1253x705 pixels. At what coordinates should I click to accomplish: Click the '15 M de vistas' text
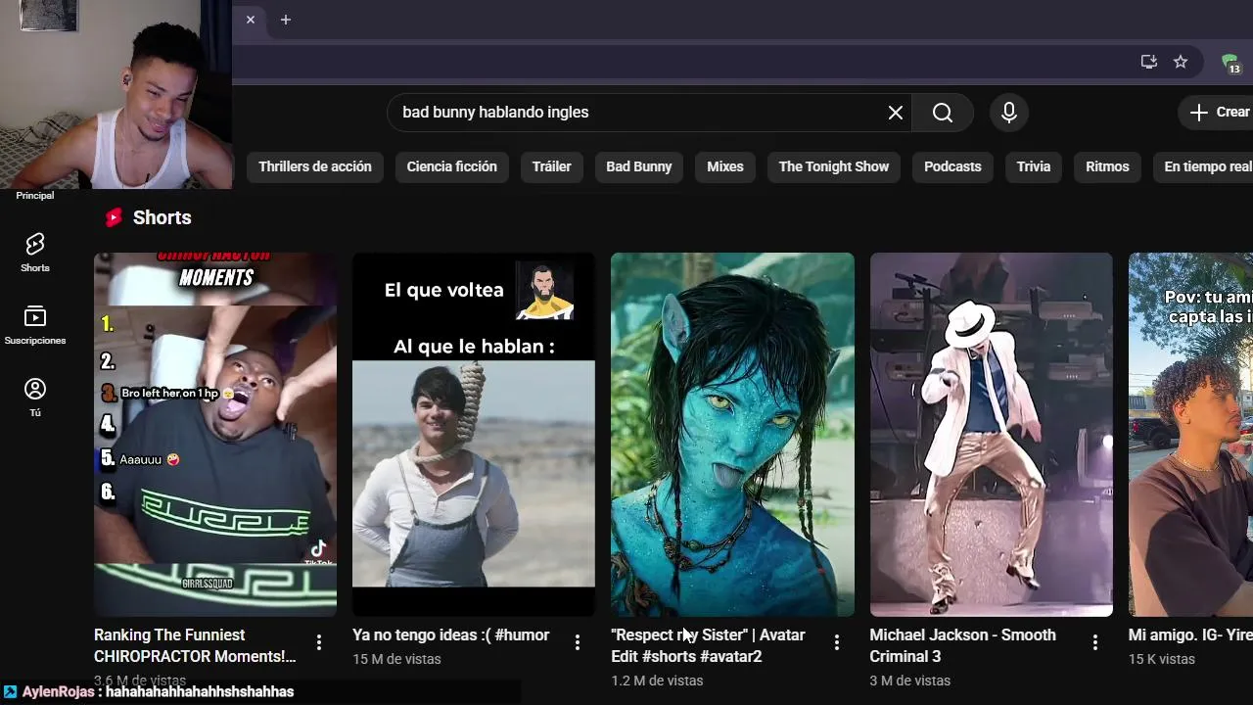(396, 659)
